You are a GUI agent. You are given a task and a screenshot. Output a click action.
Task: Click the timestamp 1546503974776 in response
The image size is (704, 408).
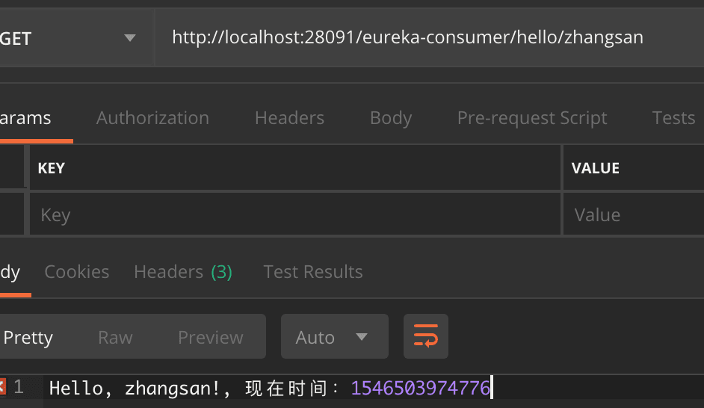click(x=421, y=388)
